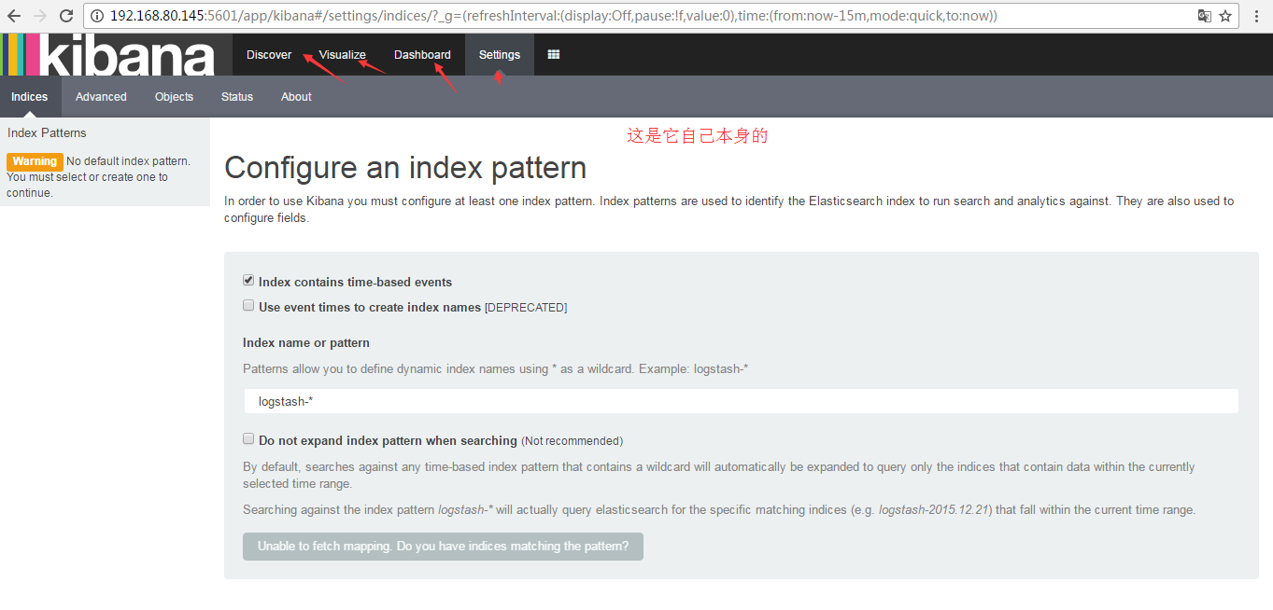Click the (Not recommended) text
This screenshot has width=1273, height=610.
click(x=572, y=441)
